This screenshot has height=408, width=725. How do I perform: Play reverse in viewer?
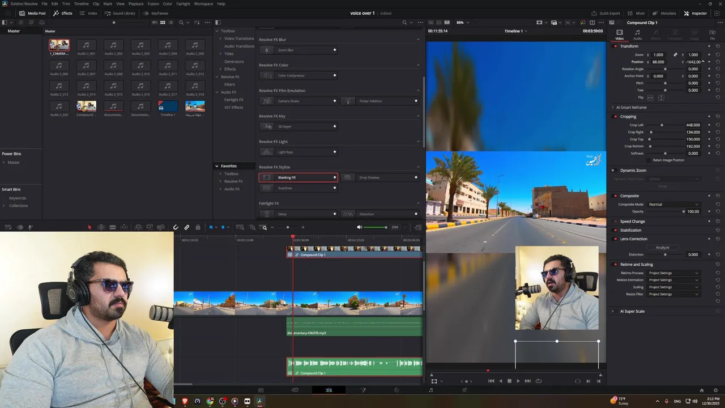pyautogui.click(x=500, y=381)
